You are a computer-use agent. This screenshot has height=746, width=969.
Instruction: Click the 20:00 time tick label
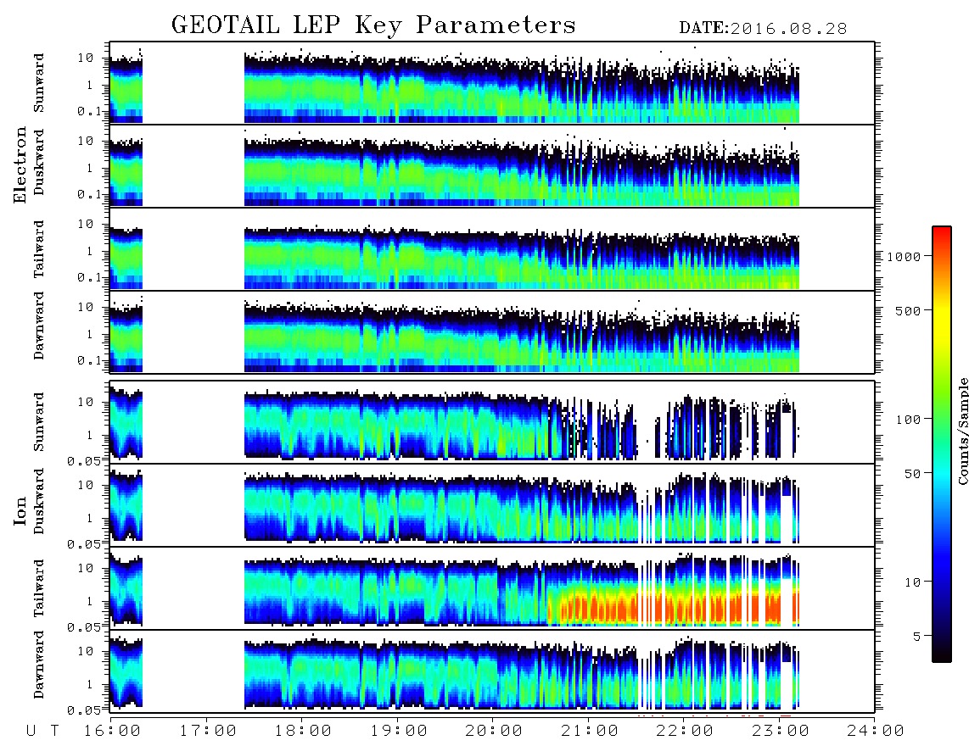point(494,732)
